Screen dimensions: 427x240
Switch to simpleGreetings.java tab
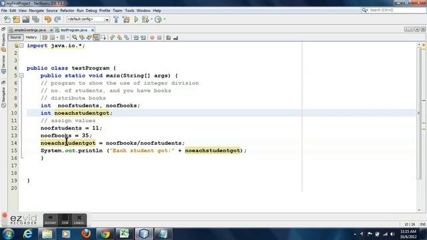pyautogui.click(x=30, y=30)
